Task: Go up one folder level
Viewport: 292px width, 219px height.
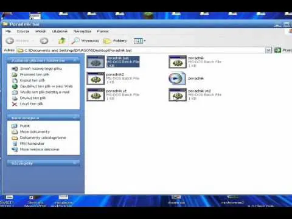Action: (x=62, y=41)
